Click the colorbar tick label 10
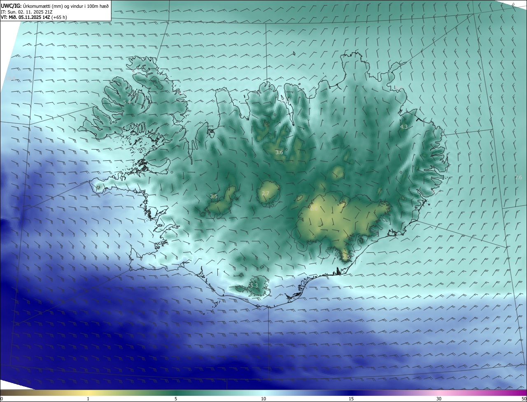Viewport: 527px width, 402px height. (x=263, y=399)
